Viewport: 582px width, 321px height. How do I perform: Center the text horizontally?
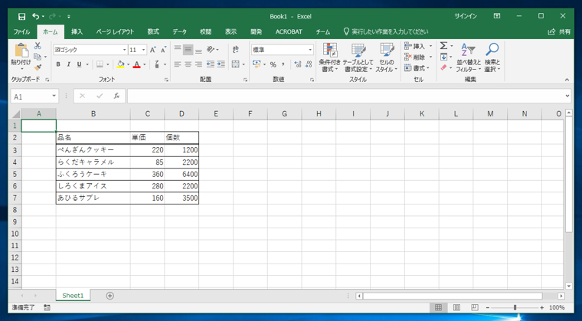coord(188,64)
